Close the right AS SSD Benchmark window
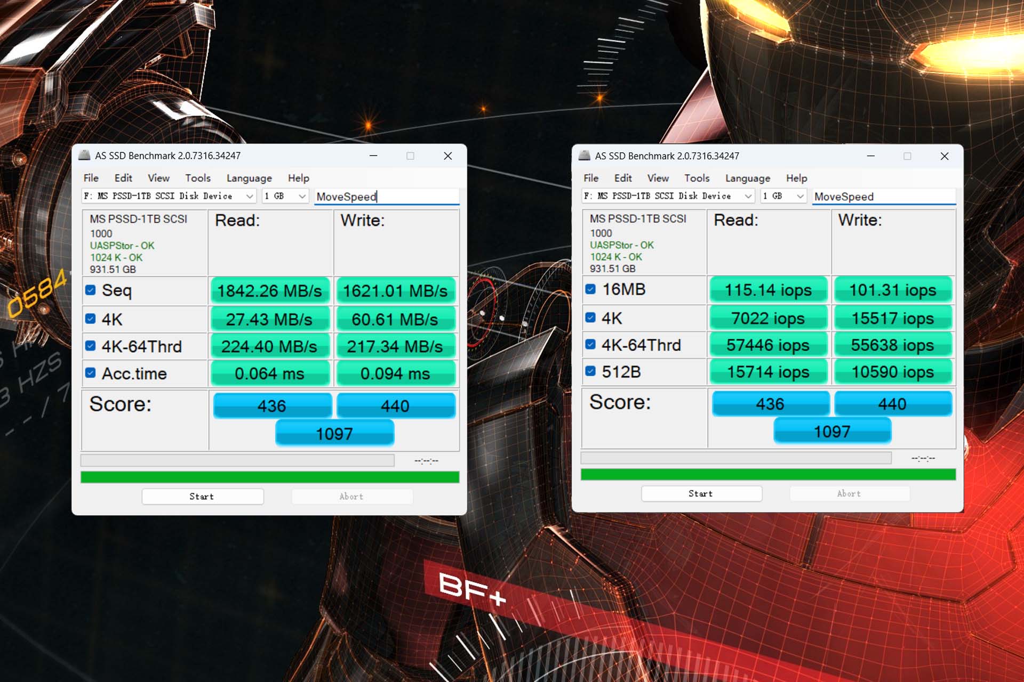Screen dimensions: 1024x682 tap(945, 156)
